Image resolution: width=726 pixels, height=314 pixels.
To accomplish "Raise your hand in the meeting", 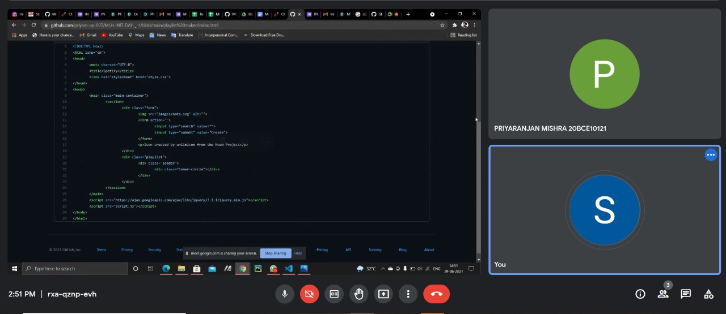I will pyautogui.click(x=358, y=294).
